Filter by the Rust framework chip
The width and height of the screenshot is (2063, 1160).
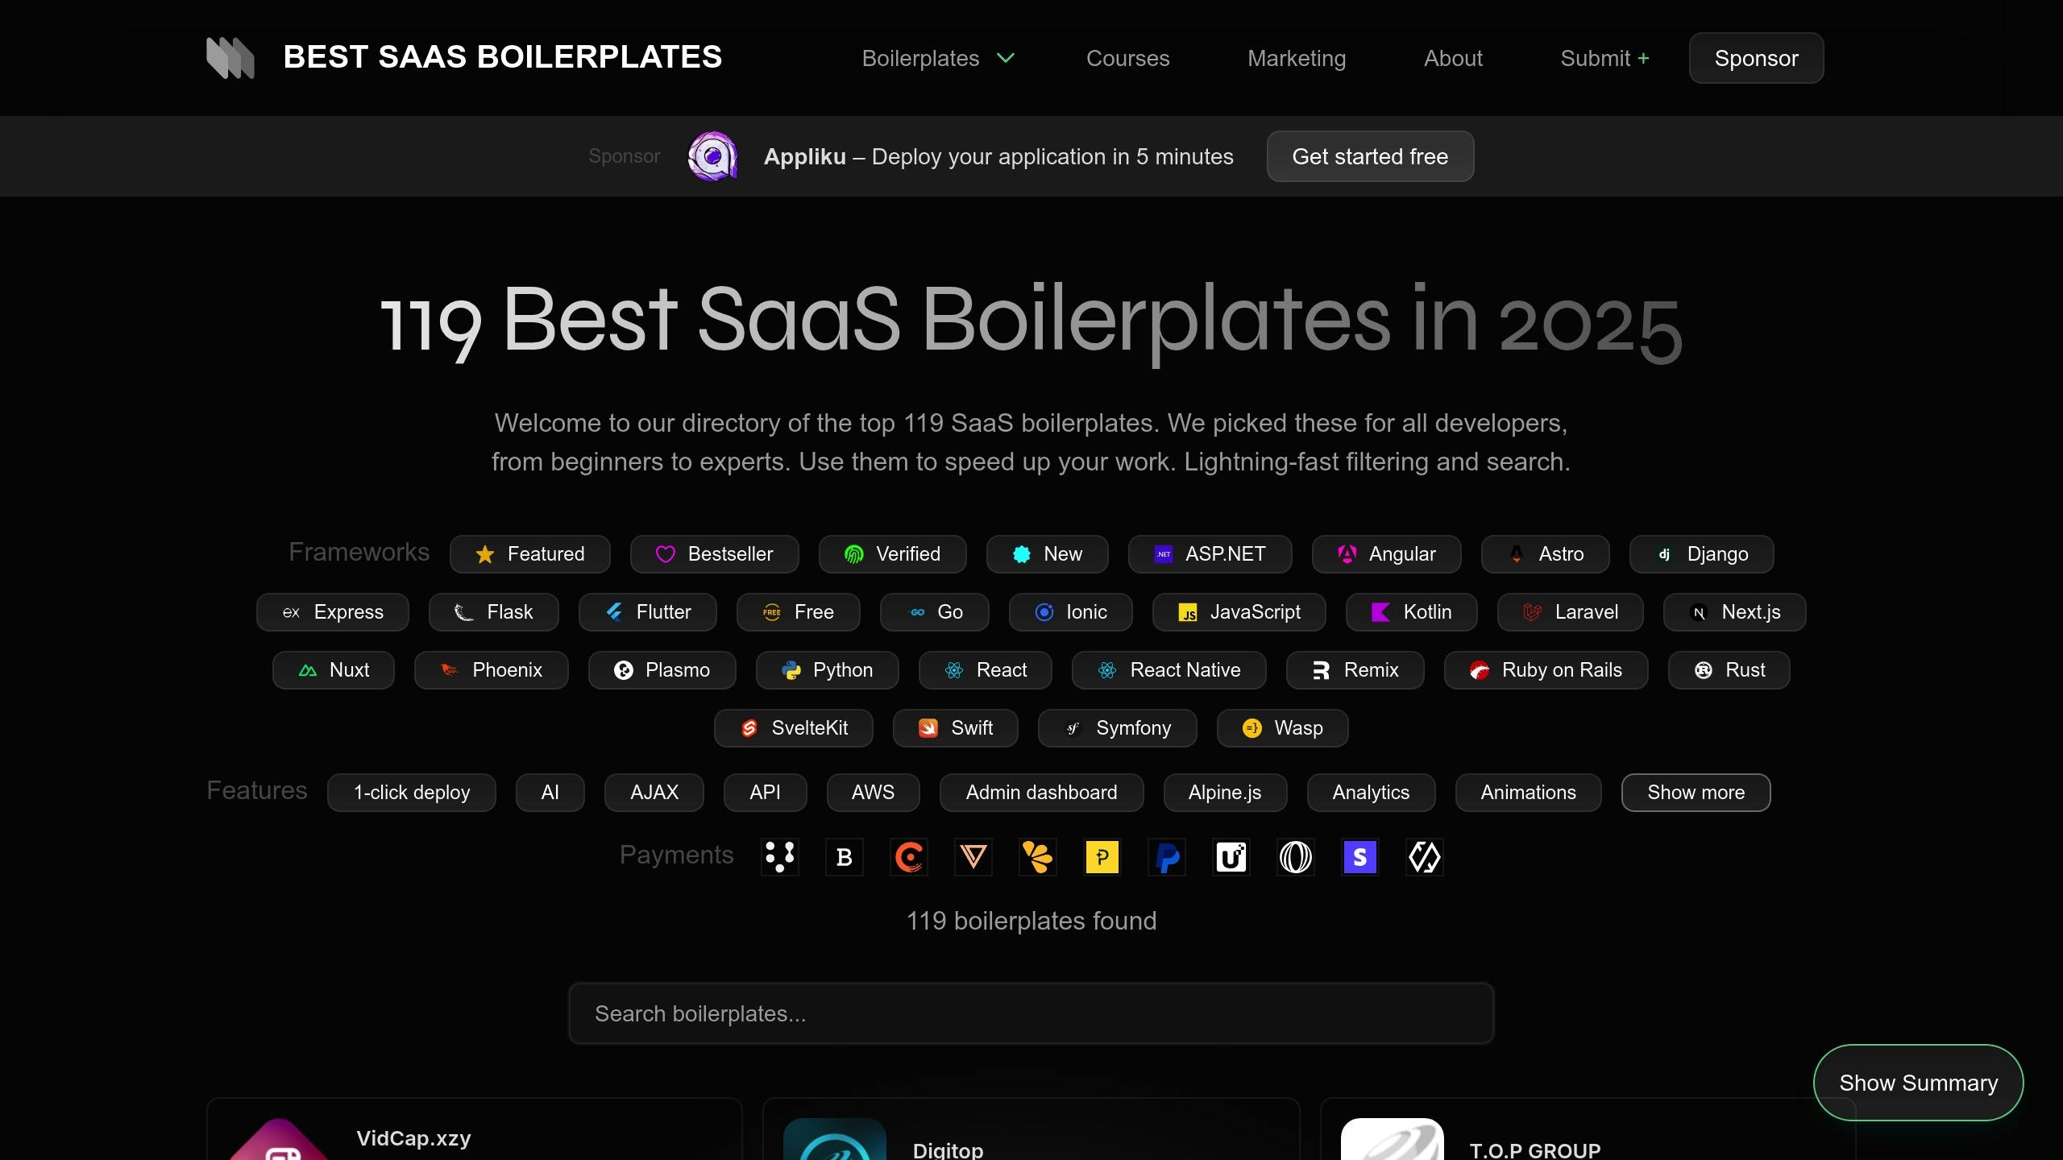point(1729,670)
